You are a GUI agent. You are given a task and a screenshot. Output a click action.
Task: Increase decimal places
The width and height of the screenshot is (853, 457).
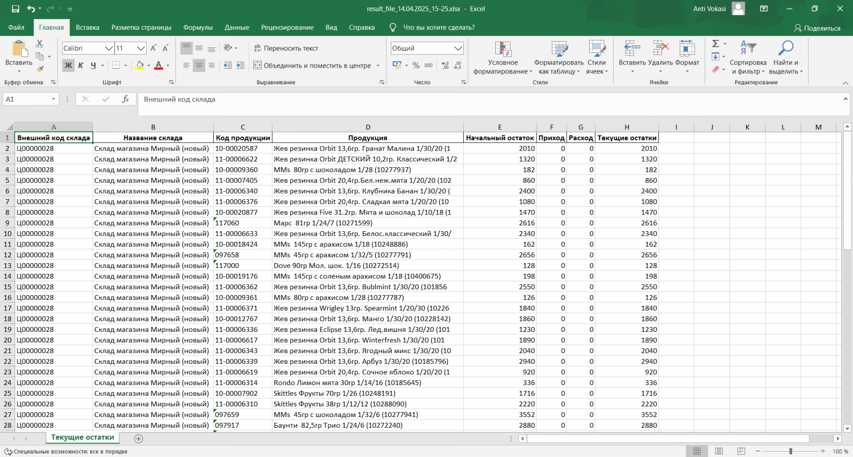(445, 66)
